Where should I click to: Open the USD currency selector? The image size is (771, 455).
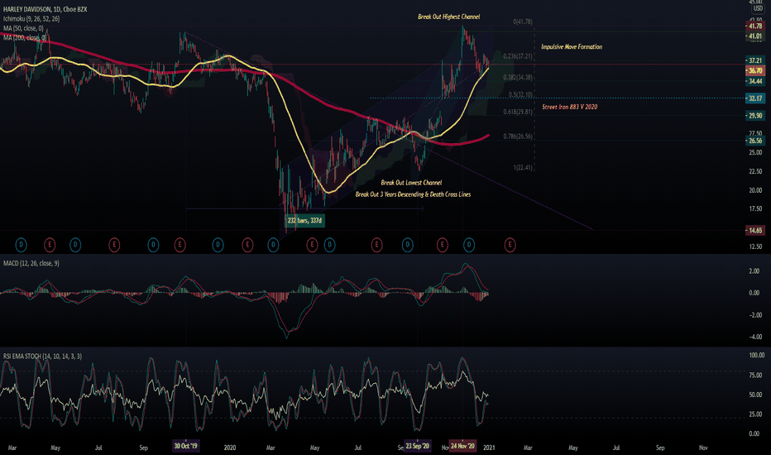click(758, 8)
